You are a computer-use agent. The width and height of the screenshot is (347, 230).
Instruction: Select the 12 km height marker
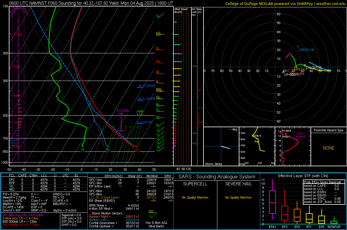[17, 34]
